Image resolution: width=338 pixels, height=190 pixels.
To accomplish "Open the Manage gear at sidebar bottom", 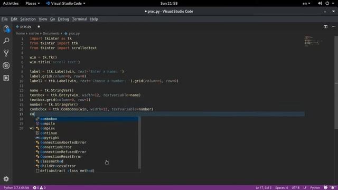I will coord(6,179).
